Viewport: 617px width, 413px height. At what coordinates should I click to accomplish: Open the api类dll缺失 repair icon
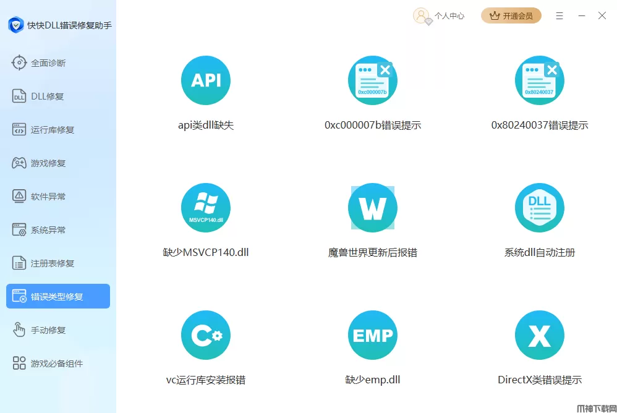(205, 80)
